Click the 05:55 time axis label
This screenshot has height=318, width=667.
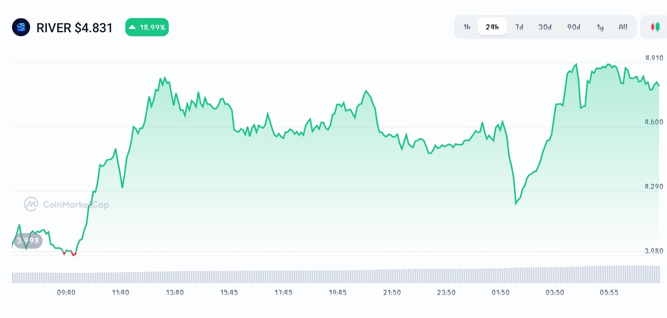609,292
